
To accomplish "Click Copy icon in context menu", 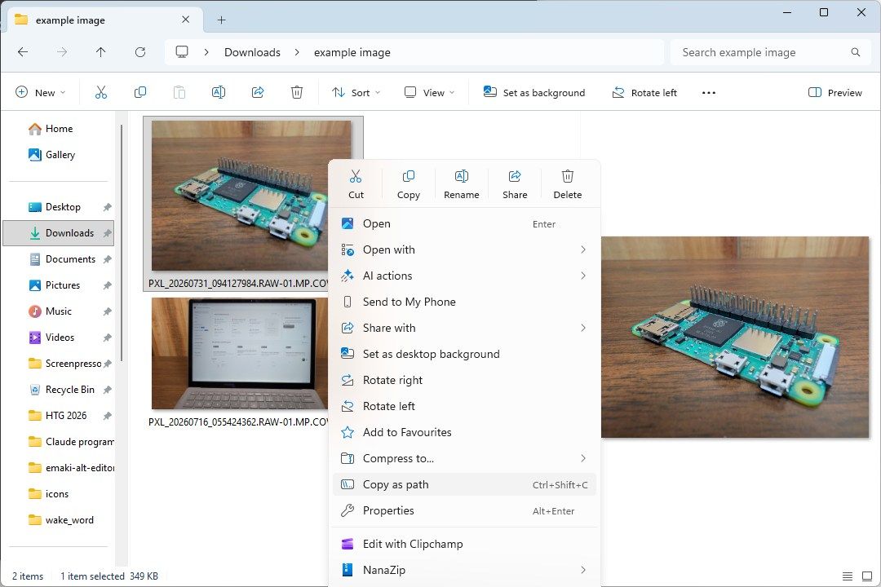I will (x=409, y=177).
